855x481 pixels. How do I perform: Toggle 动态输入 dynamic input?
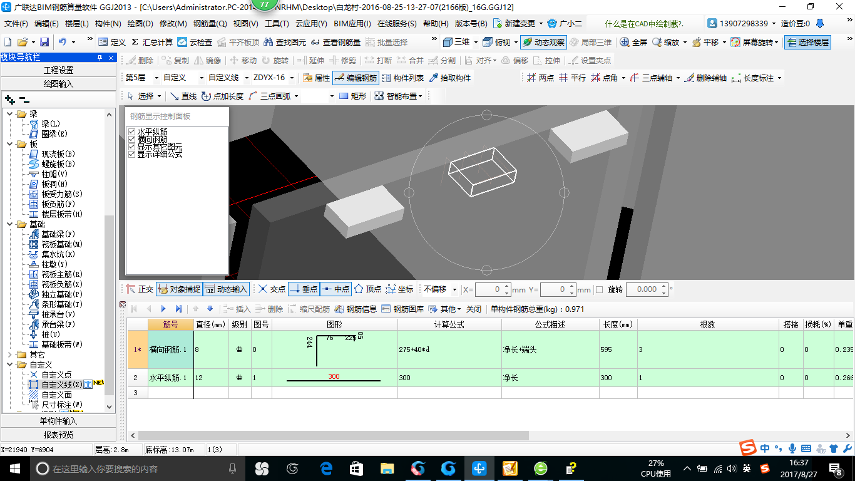tap(227, 289)
